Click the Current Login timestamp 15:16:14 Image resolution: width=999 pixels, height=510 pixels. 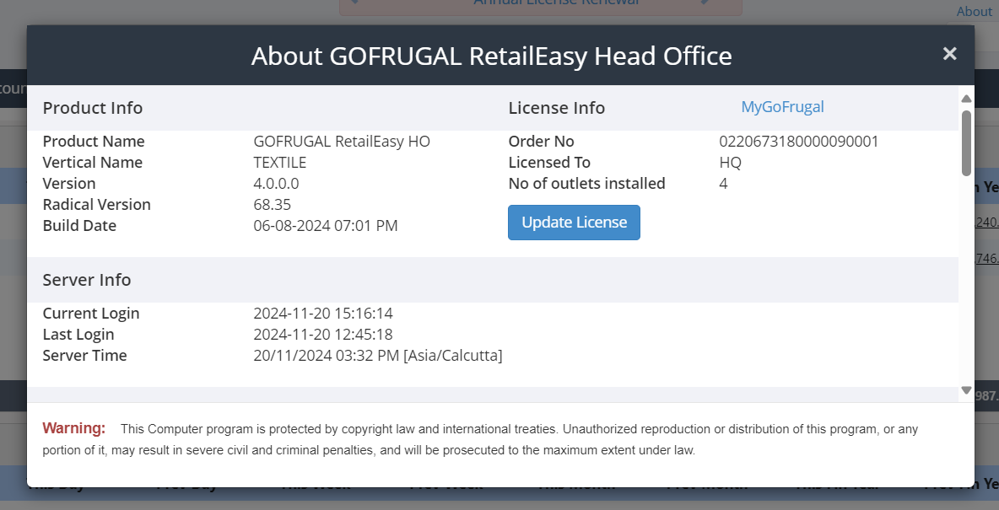(x=323, y=314)
